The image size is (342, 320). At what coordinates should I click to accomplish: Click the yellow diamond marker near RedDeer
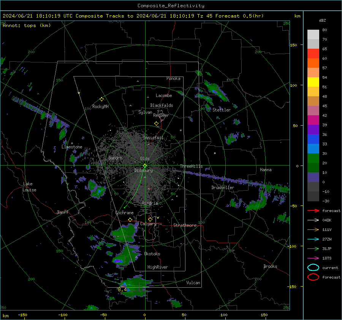tap(156, 124)
